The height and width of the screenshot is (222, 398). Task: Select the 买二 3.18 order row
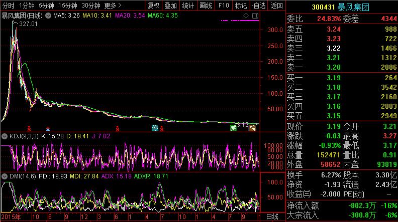(x=342, y=87)
